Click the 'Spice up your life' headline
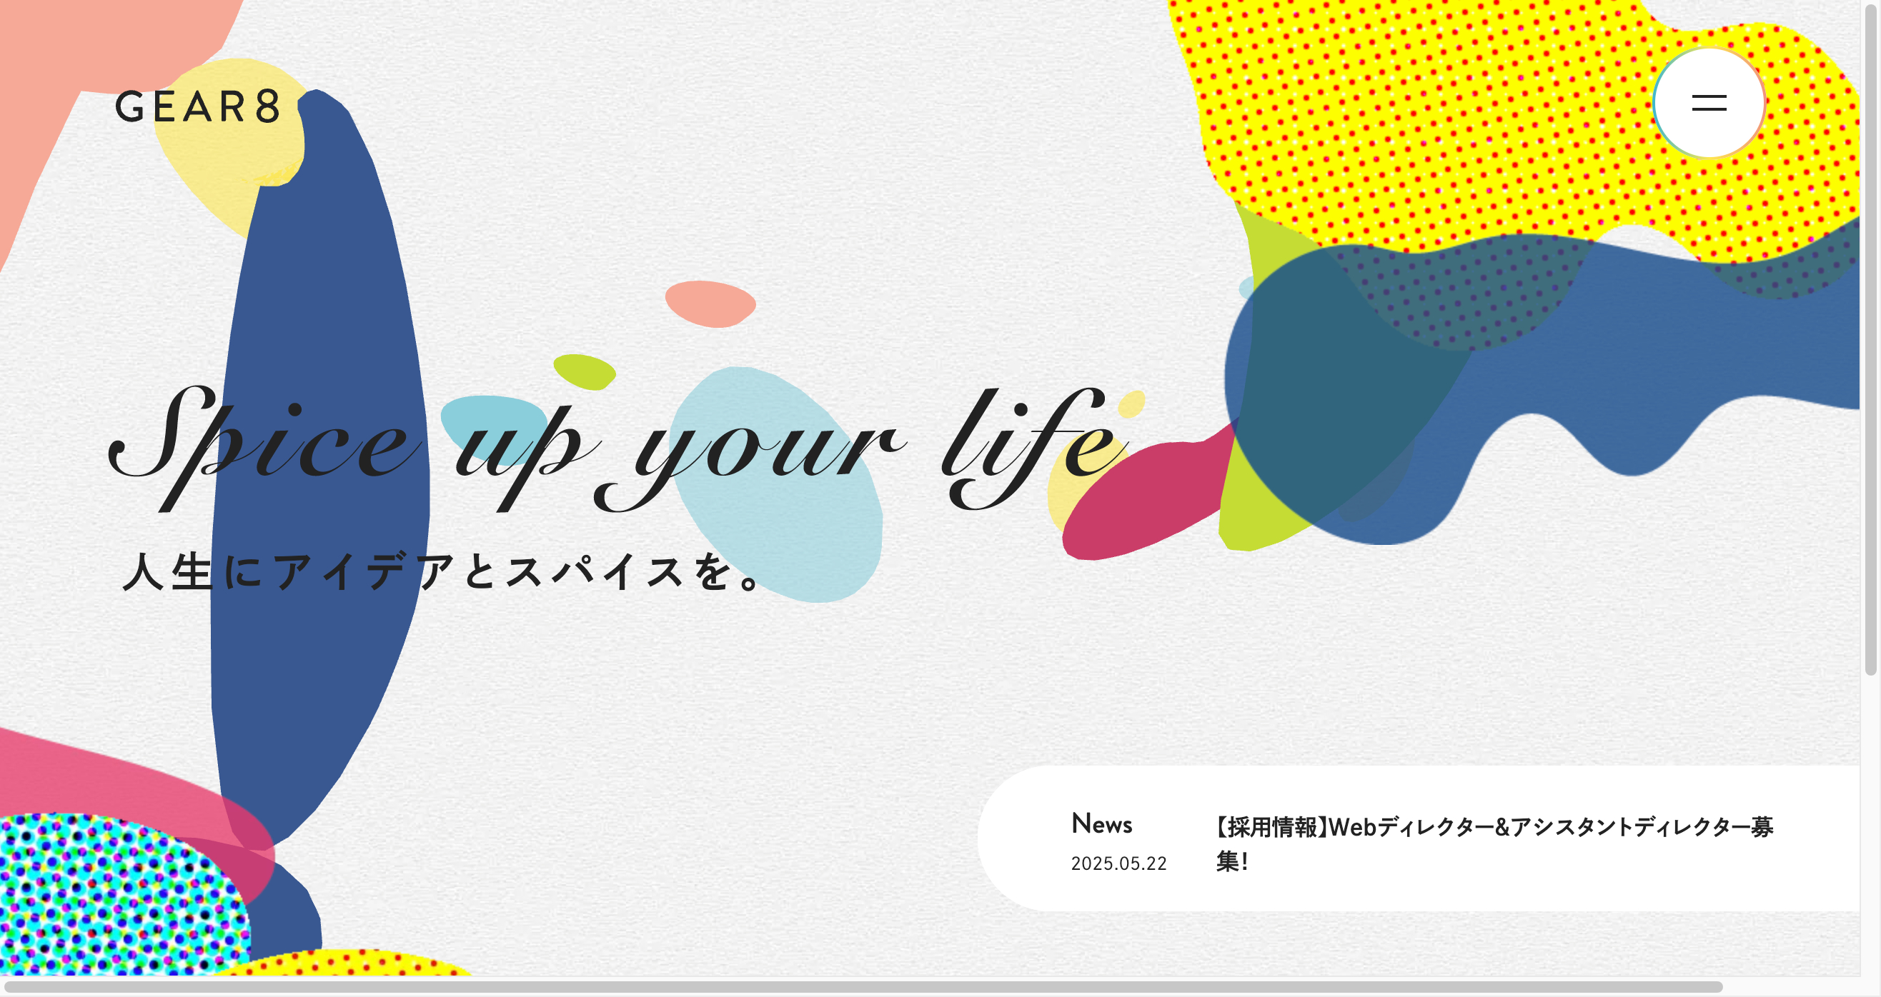The height and width of the screenshot is (997, 1881). (x=617, y=450)
